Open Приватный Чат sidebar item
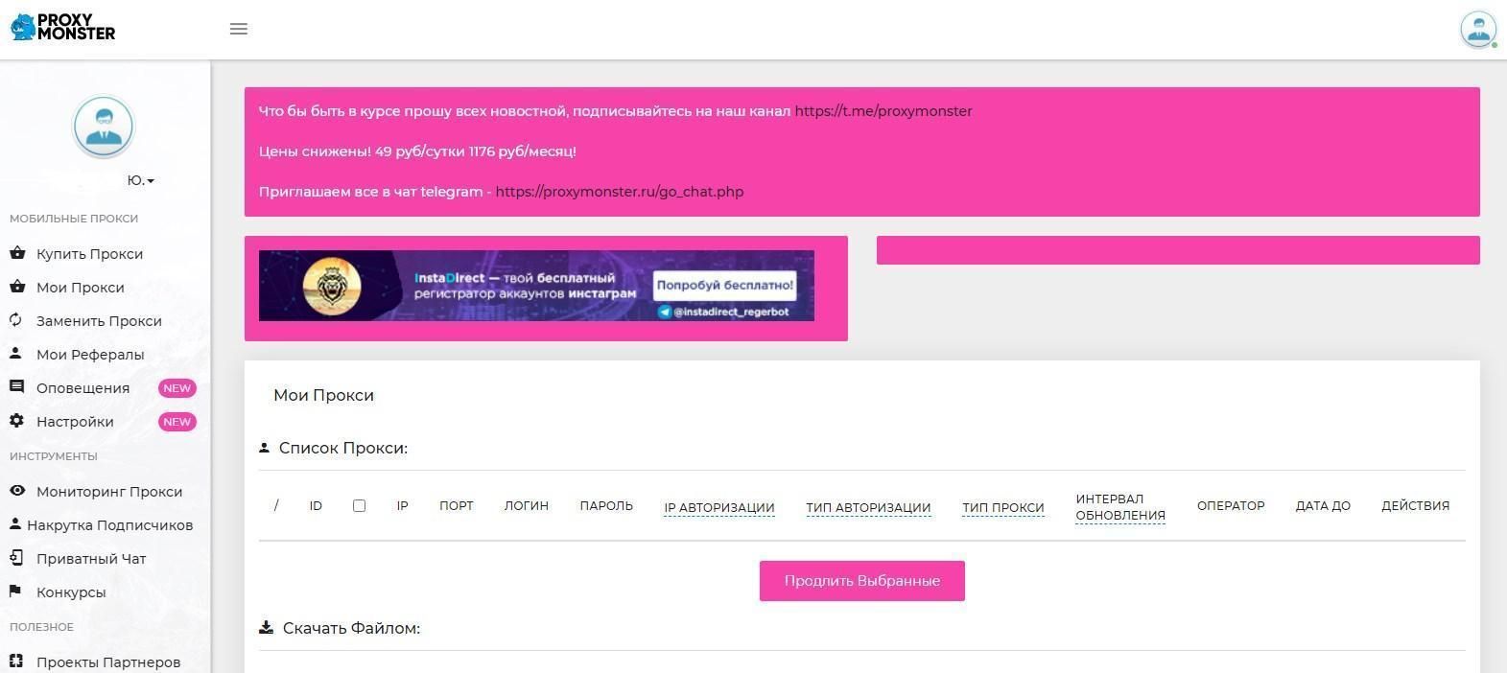The image size is (1507, 673). click(91, 559)
